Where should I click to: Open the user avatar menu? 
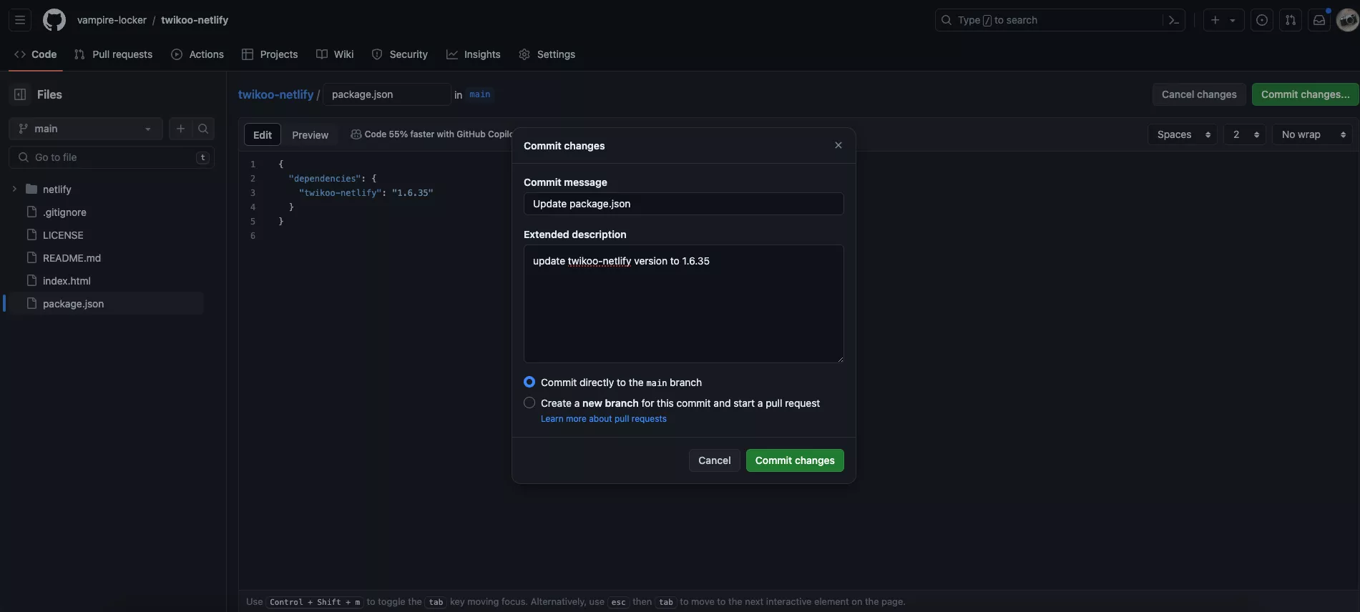(x=1348, y=20)
